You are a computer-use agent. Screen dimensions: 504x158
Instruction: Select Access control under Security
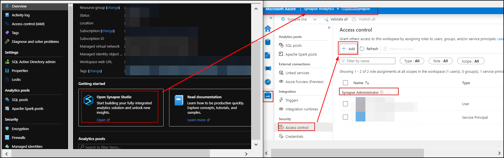pos(297,128)
